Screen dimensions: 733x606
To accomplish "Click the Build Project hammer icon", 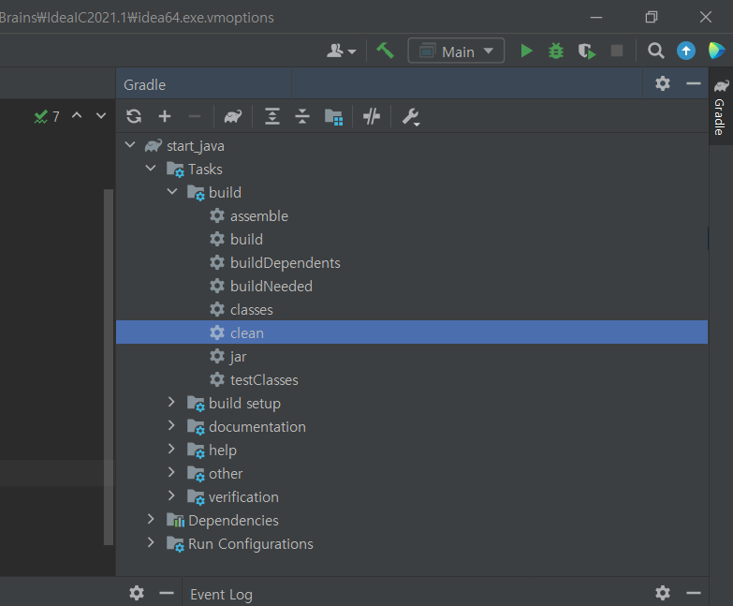I will (x=385, y=51).
